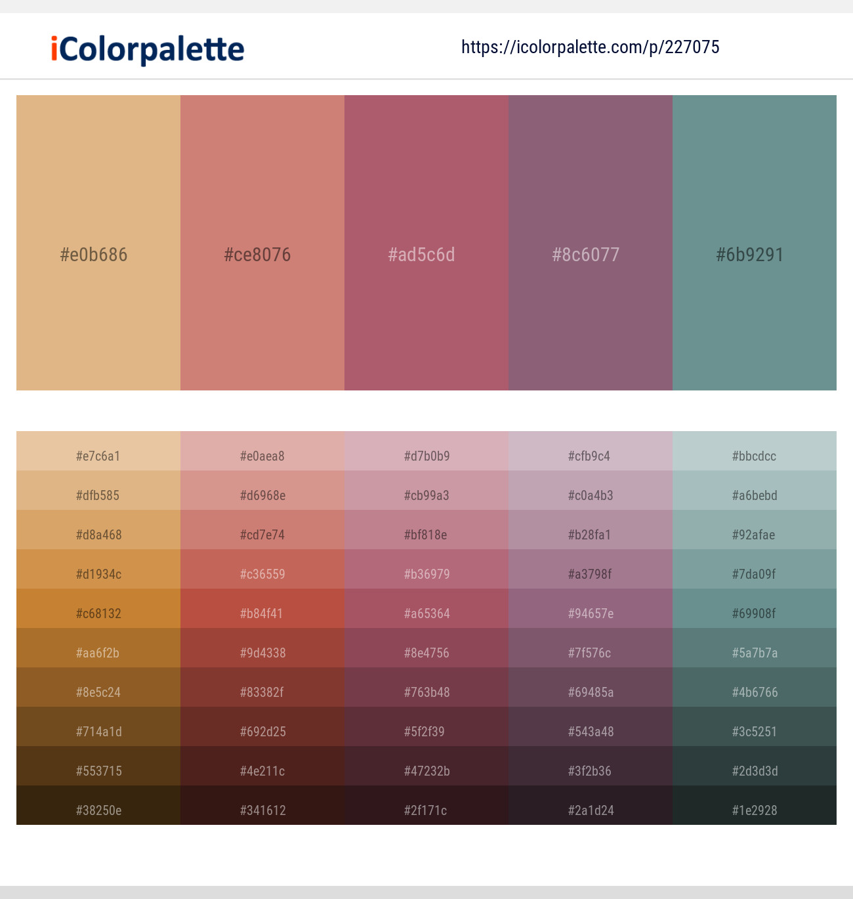Click the large #6b9291 teal swatch

[755, 243]
